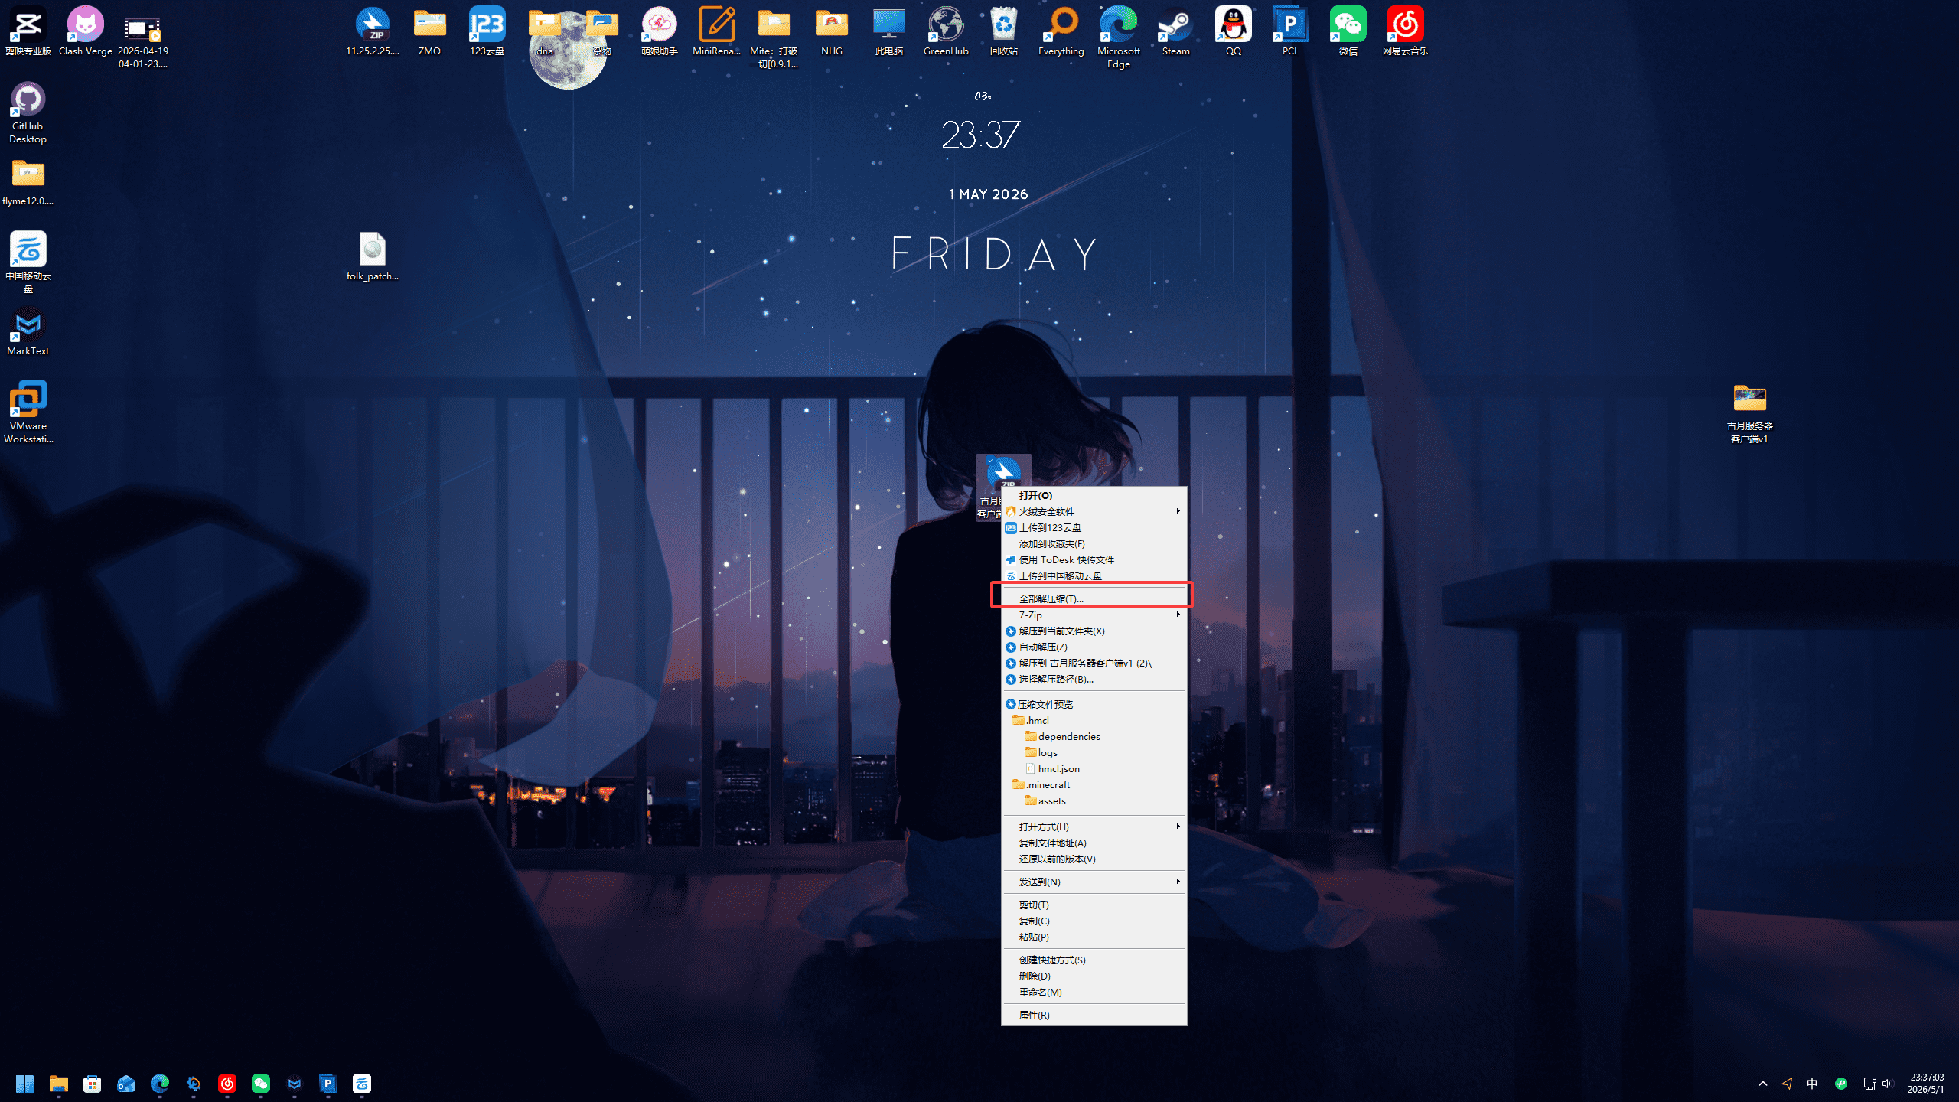
Task: Choose 解压到 古月服务器客户端v1 (2)\ menu entry
Action: coord(1094,663)
